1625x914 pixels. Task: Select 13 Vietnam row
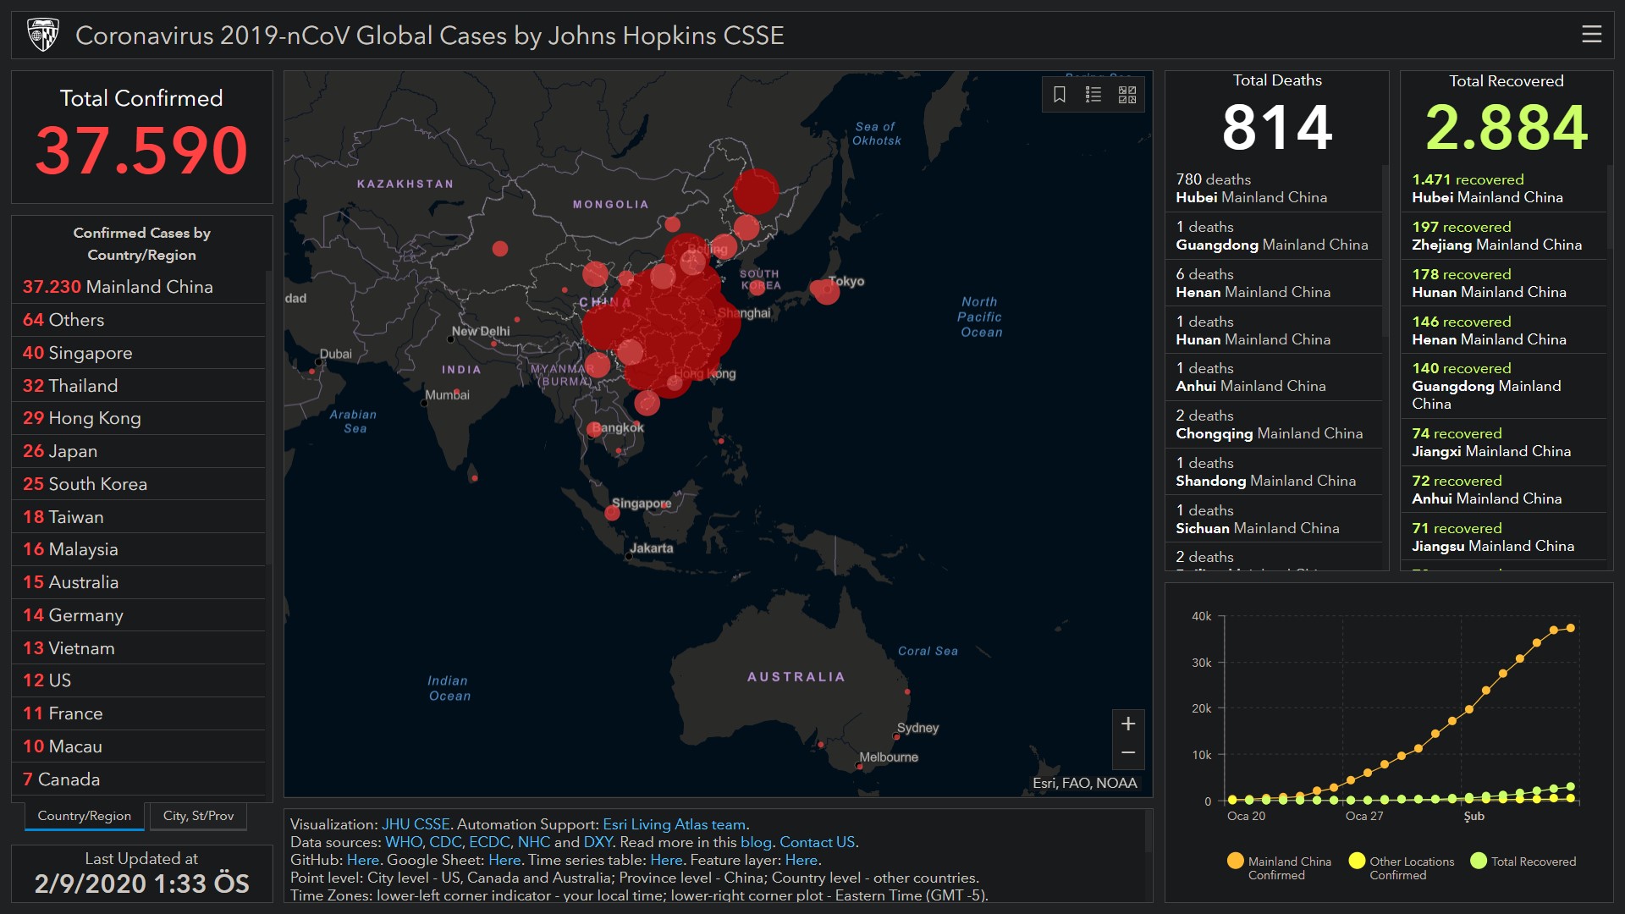tap(139, 648)
